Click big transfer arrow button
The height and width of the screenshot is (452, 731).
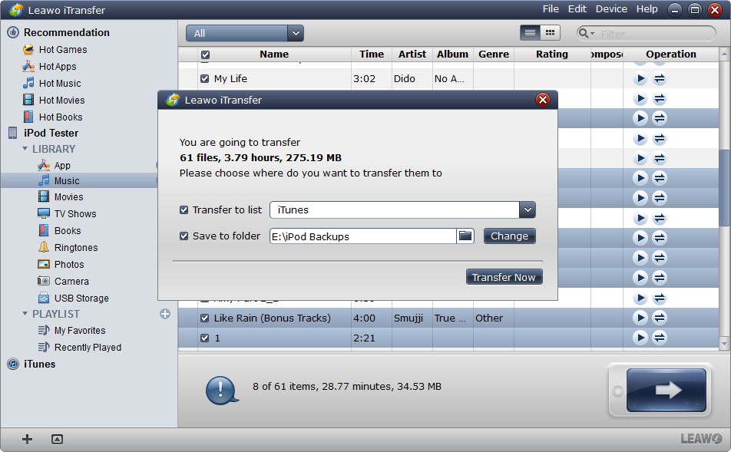click(666, 391)
